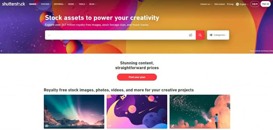The width and height of the screenshot is (273, 130).
Task: Expand the Categories dropdown
Action: pyautogui.click(x=218, y=35)
